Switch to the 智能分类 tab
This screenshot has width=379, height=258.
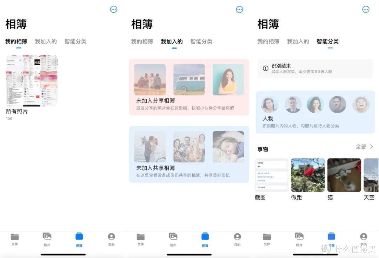pos(328,41)
